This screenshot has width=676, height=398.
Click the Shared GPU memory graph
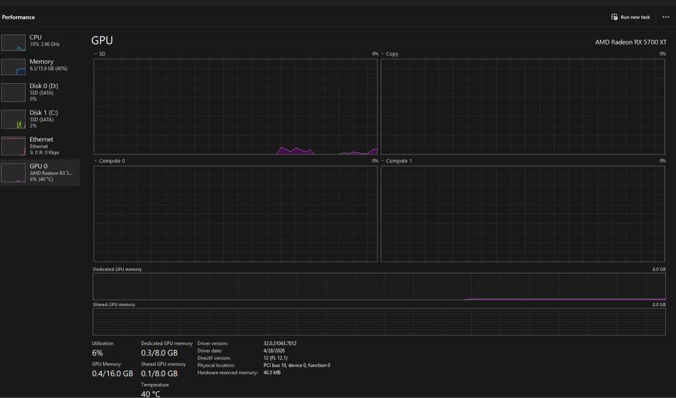[x=379, y=322]
